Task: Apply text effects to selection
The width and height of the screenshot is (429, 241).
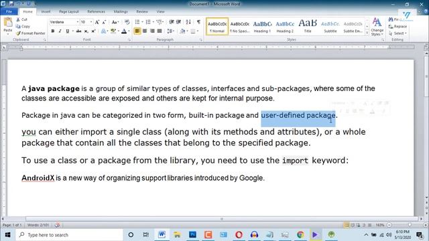Action: (104, 31)
